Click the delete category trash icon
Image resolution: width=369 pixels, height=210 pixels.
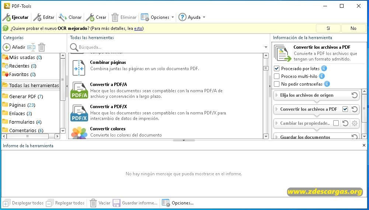point(42,47)
